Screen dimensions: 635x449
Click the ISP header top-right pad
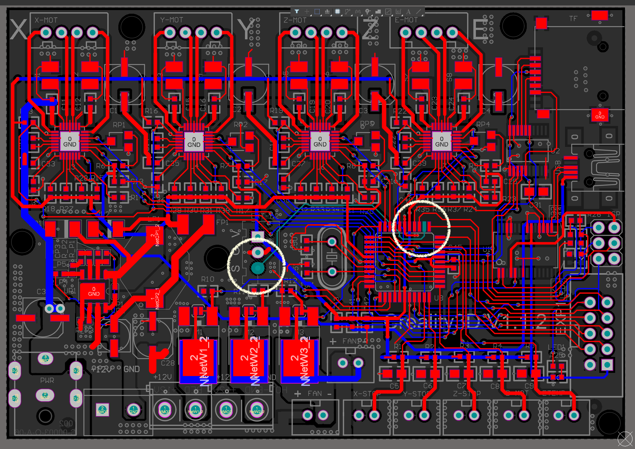point(614,227)
